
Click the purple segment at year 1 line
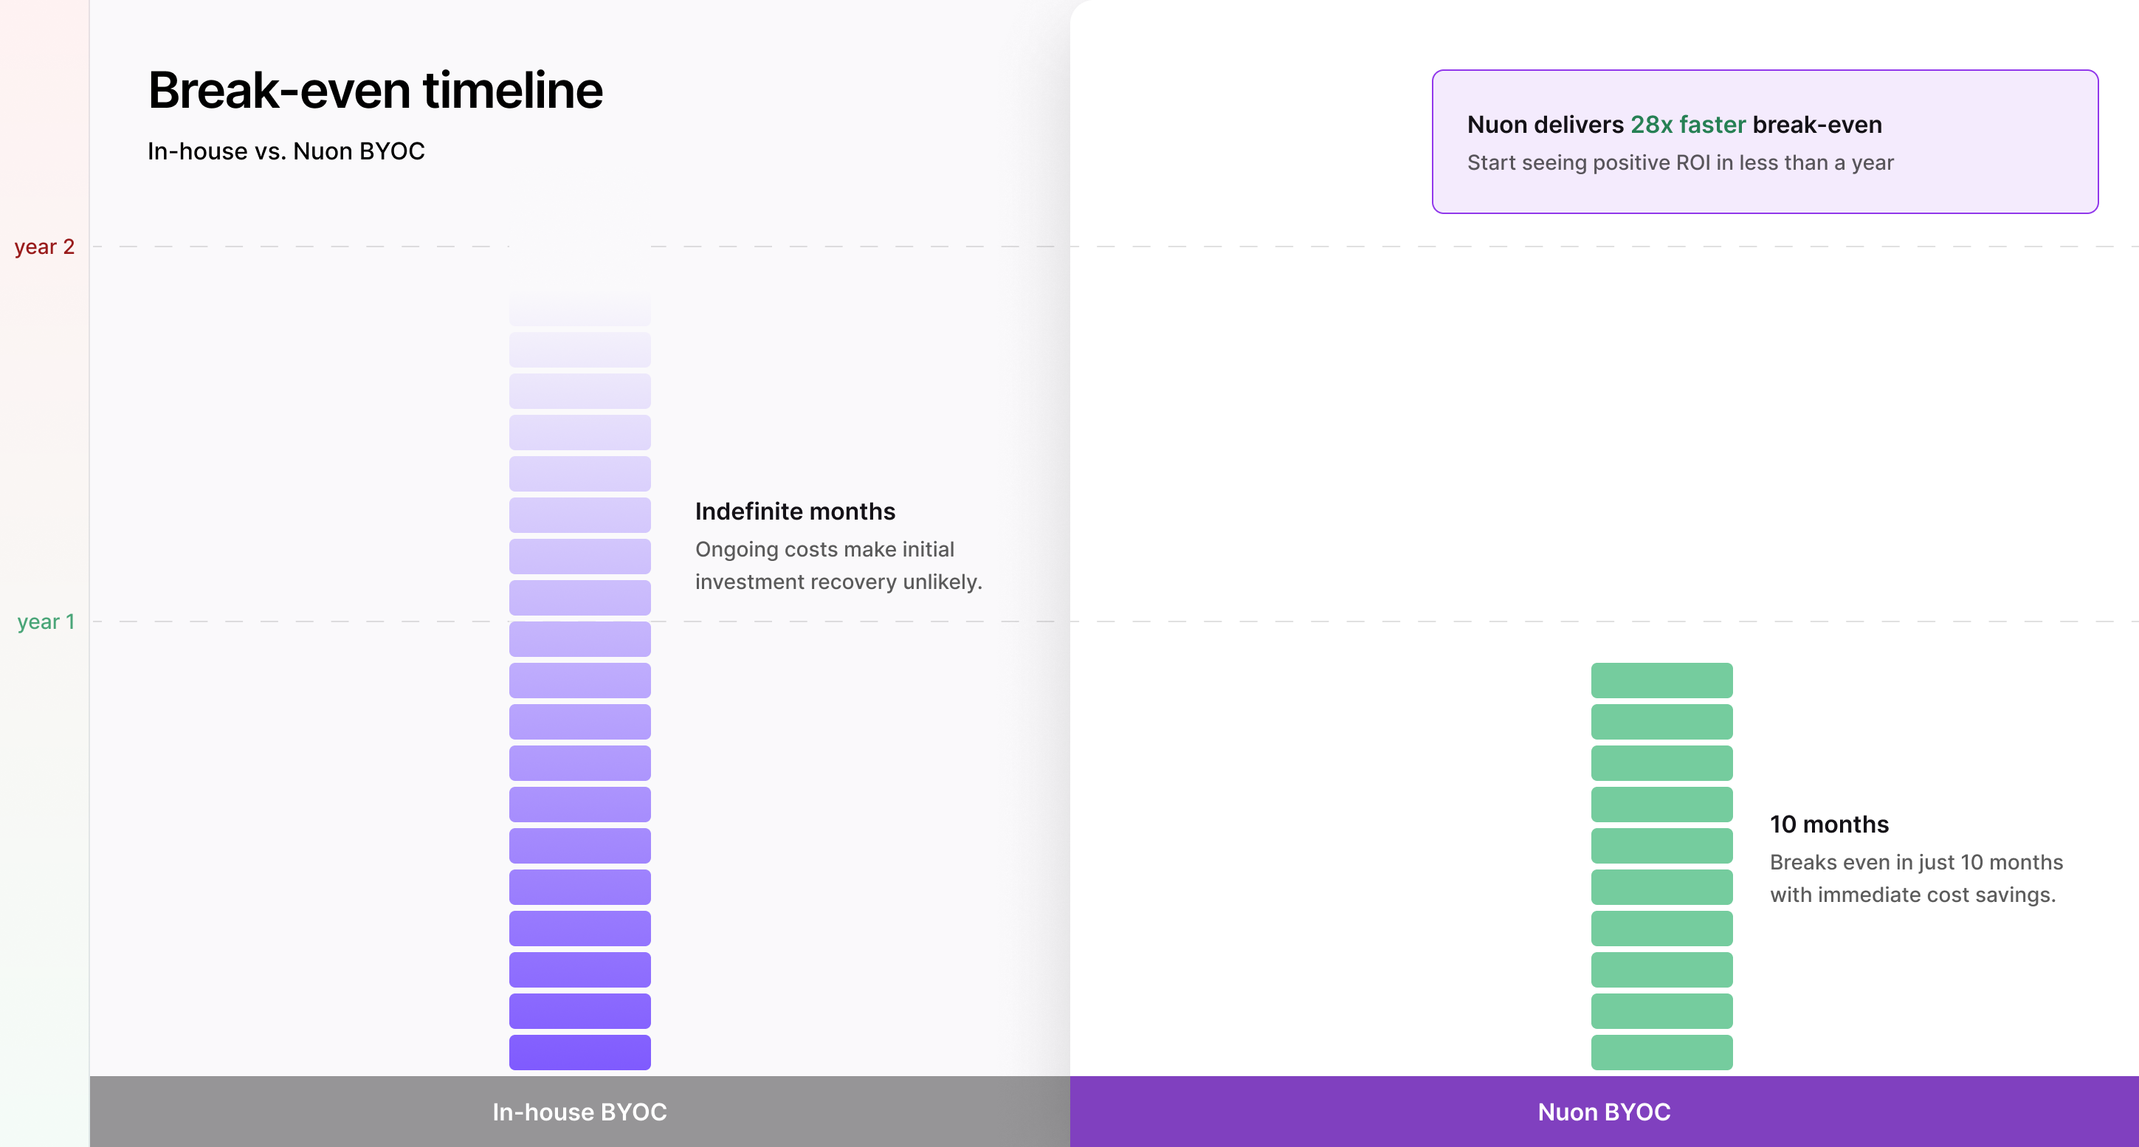click(579, 638)
